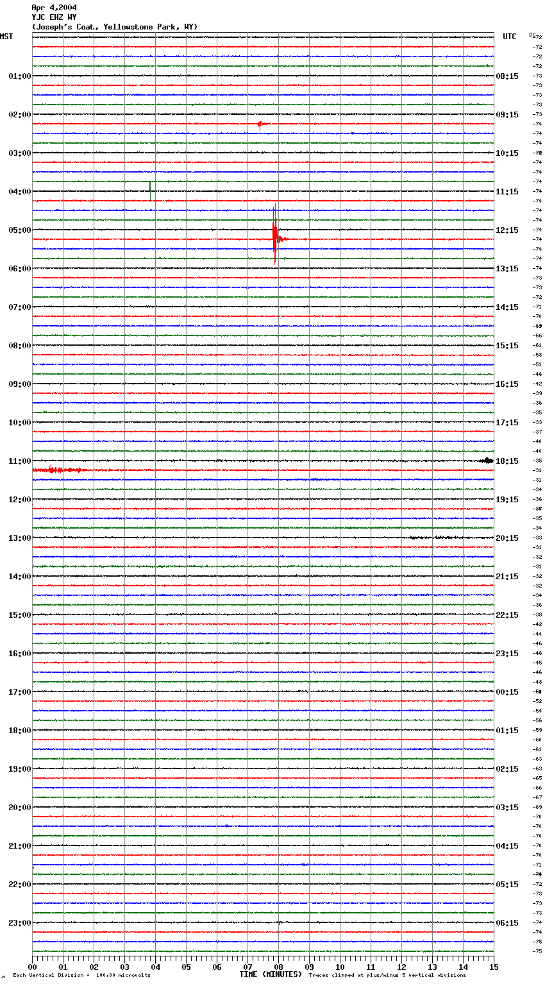This screenshot has height=984, width=545.
Task: Click the black signal burst ending the 11:00 MST trace
Action: coord(487,461)
